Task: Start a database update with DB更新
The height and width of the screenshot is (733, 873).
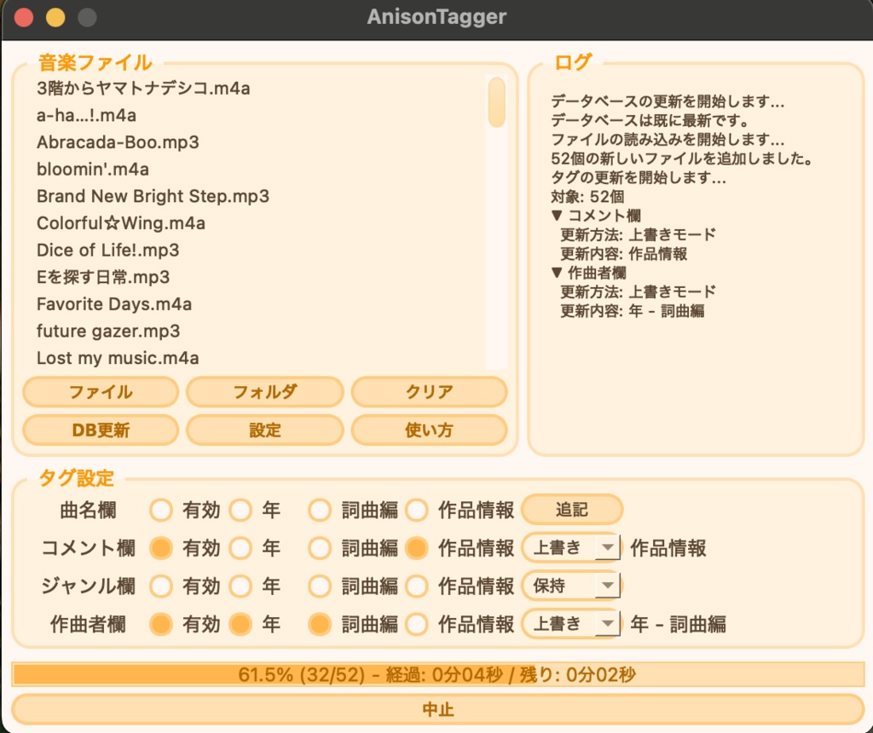Action: point(100,430)
